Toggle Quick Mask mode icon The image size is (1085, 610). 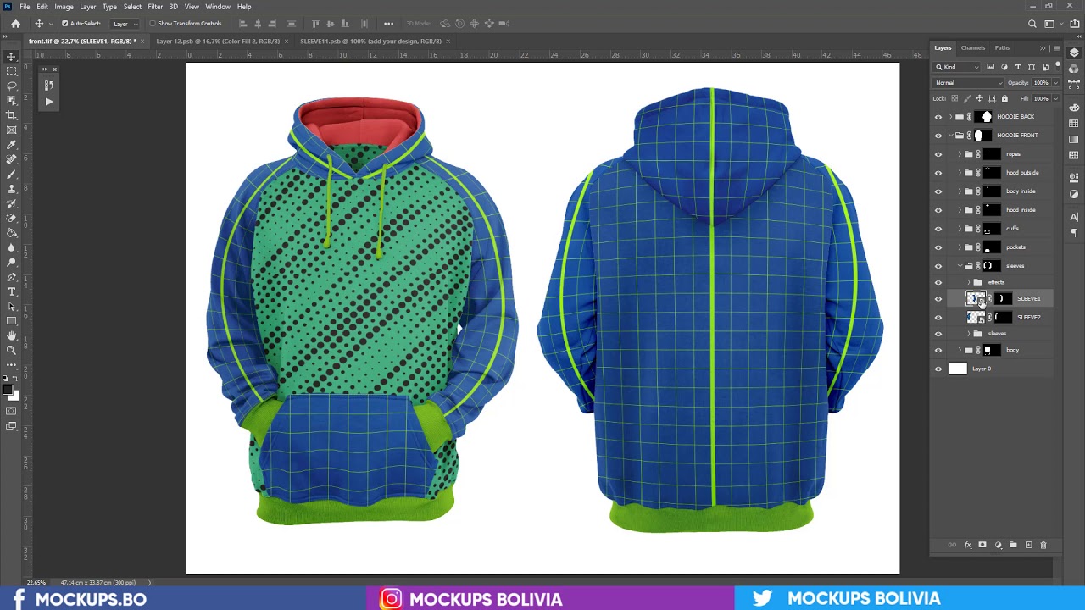point(11,411)
